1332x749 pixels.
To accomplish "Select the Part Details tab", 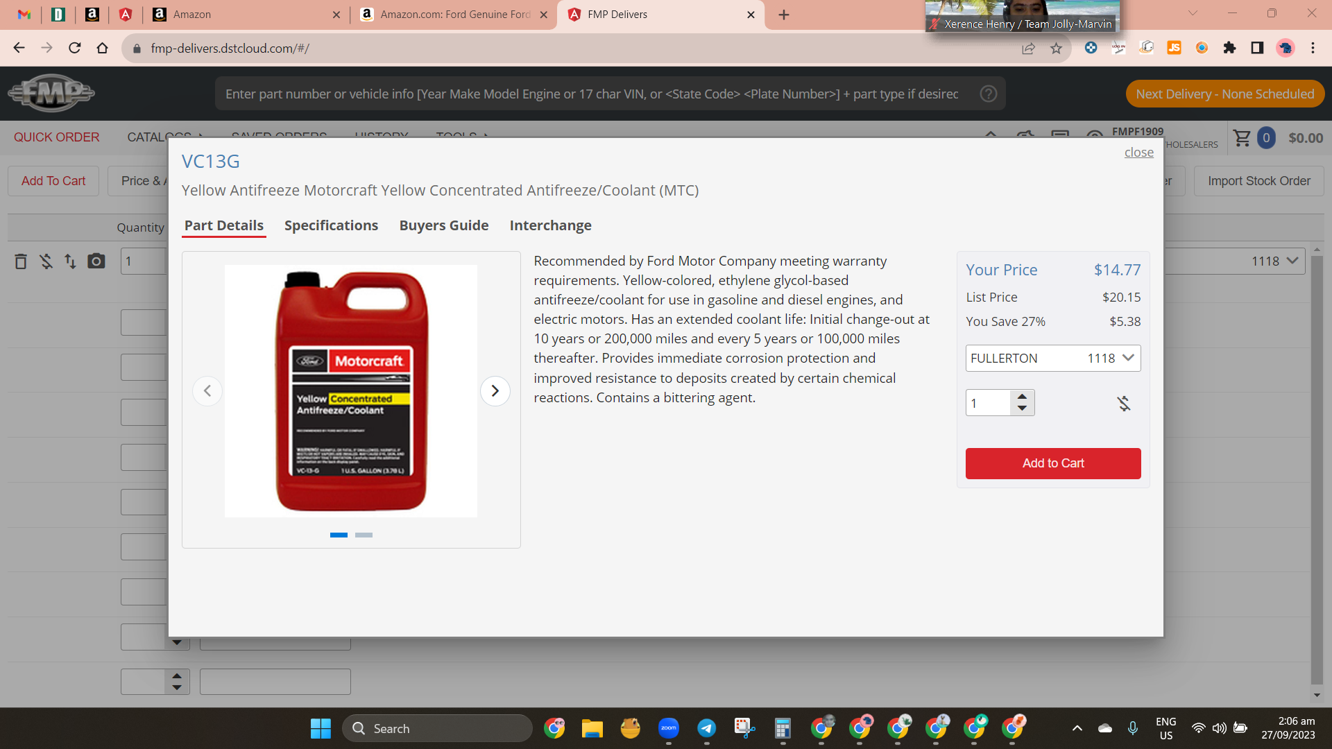I will point(223,225).
